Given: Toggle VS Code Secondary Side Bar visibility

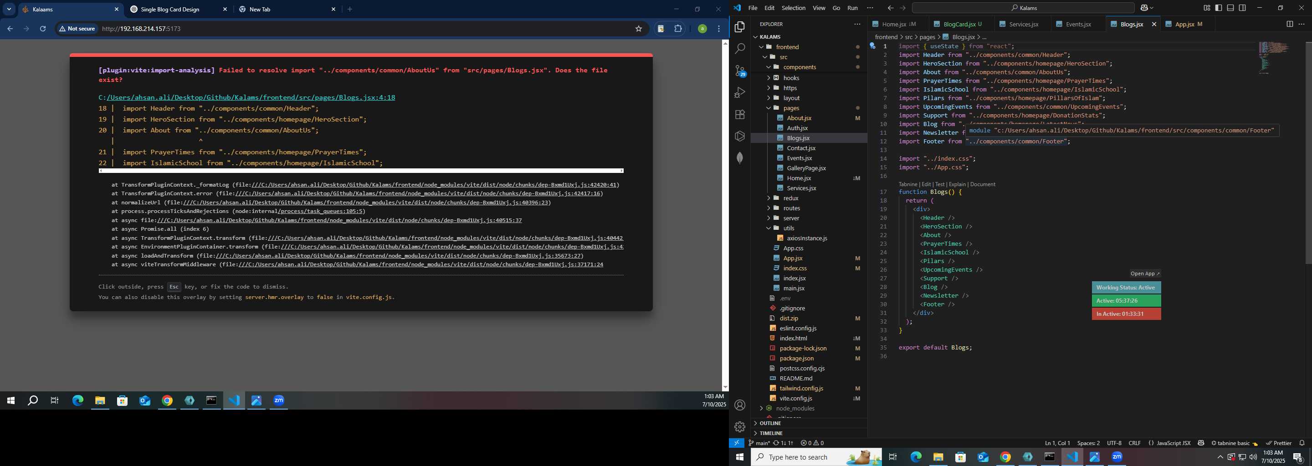Looking at the screenshot, I should (x=1242, y=8).
